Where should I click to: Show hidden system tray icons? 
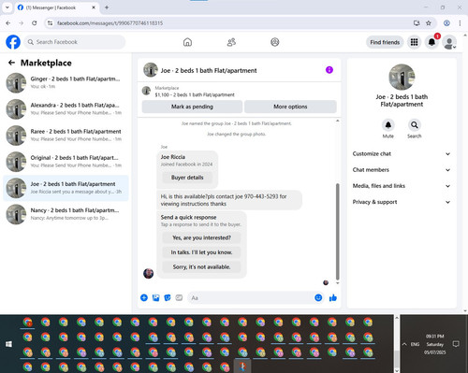click(x=404, y=344)
